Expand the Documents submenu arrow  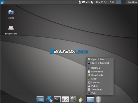[x=112, y=71]
